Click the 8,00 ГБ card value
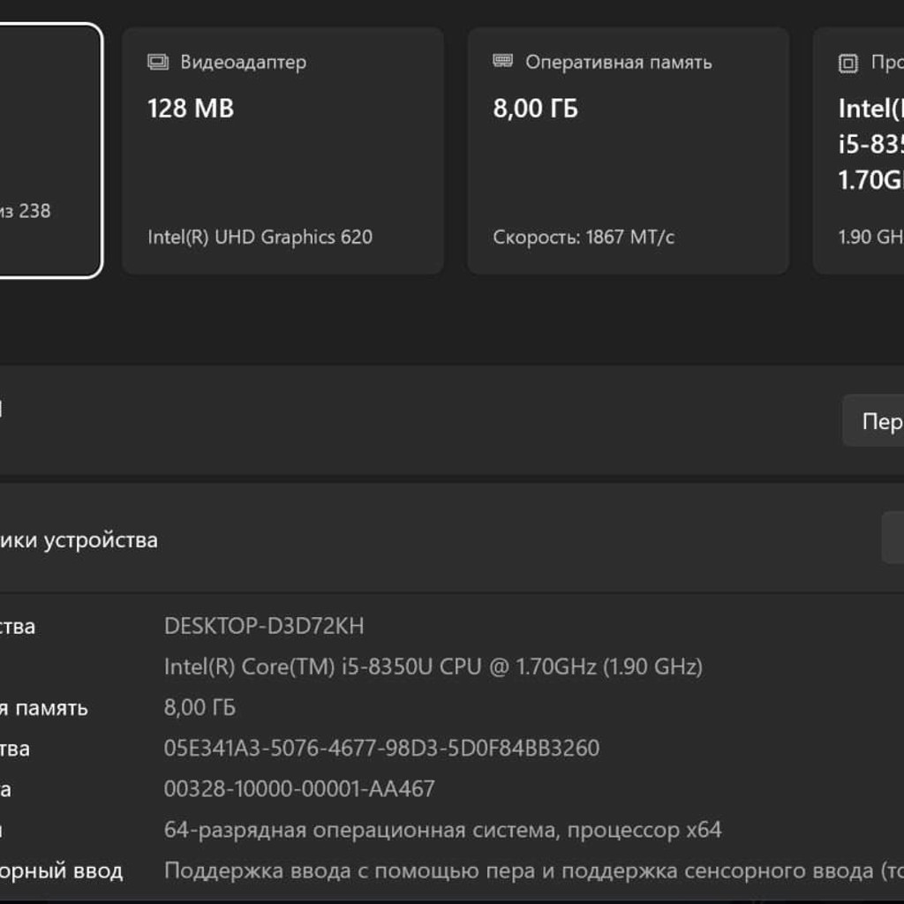The height and width of the screenshot is (904, 904). pos(535,109)
